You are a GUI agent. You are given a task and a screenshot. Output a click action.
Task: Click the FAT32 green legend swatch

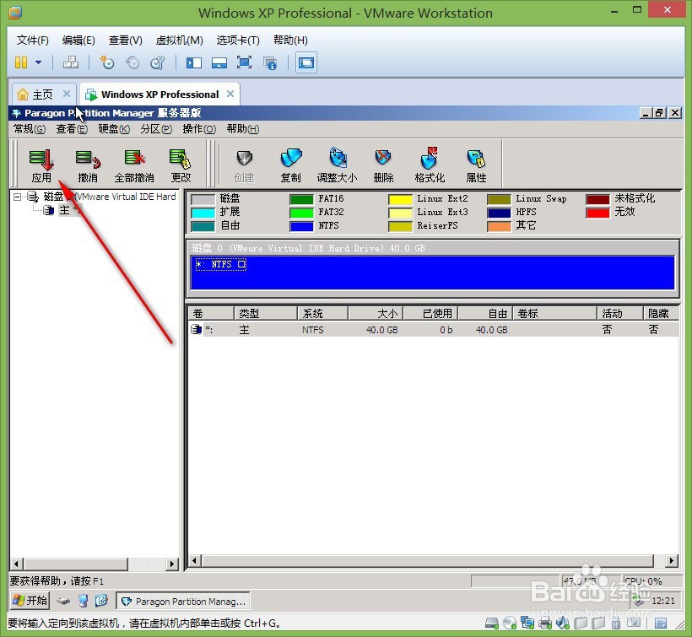[301, 213]
